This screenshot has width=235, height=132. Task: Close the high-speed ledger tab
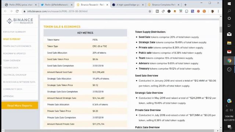[143, 5]
